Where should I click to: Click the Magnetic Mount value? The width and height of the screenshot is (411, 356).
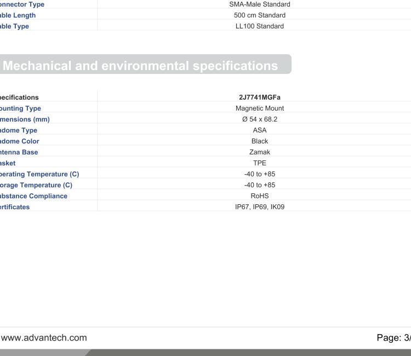(259, 108)
